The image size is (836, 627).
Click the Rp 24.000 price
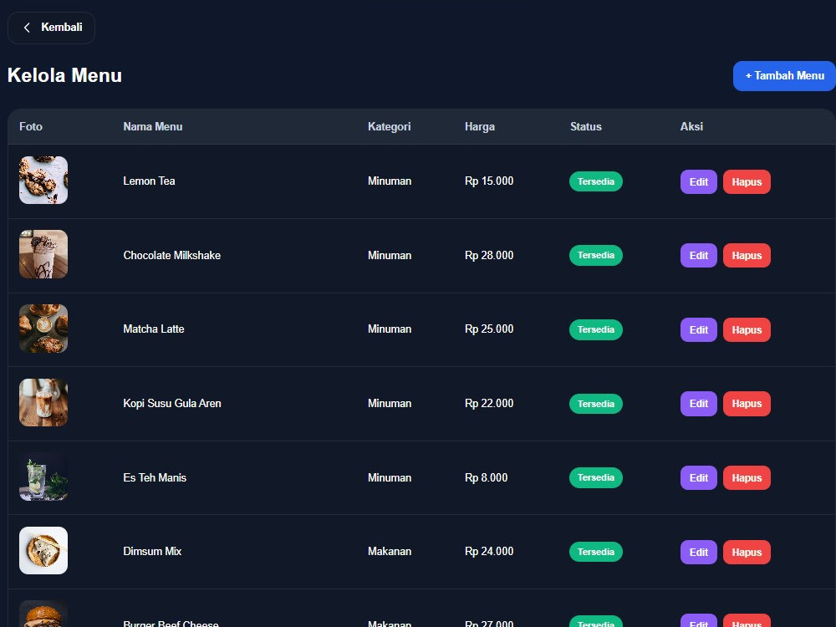489,551
